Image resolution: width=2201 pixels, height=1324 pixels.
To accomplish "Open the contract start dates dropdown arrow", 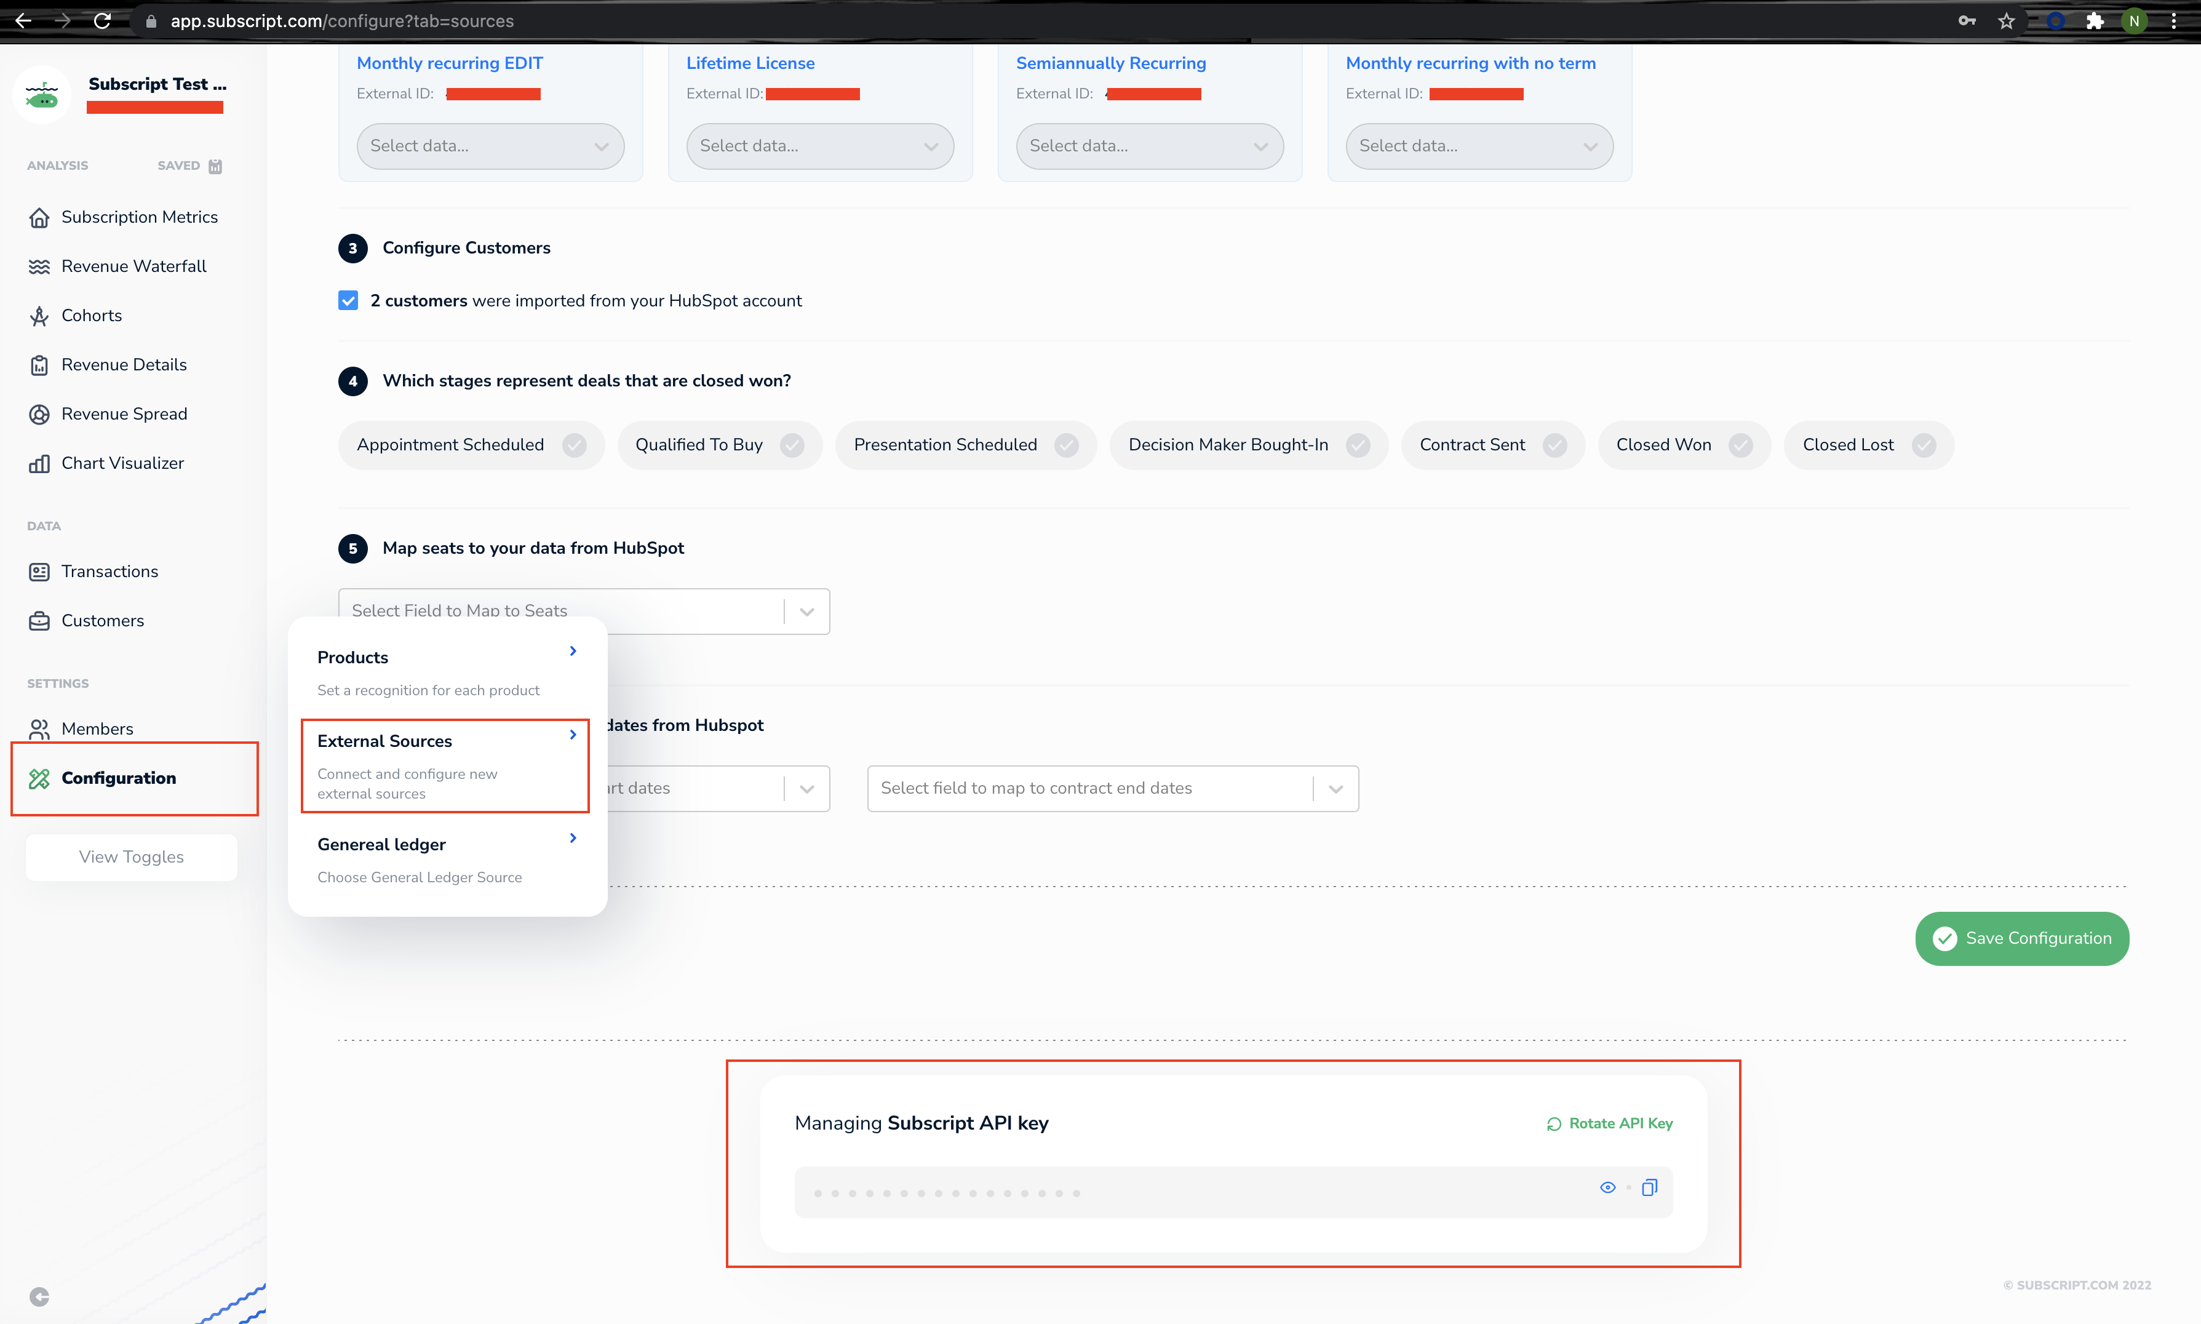I will point(806,789).
